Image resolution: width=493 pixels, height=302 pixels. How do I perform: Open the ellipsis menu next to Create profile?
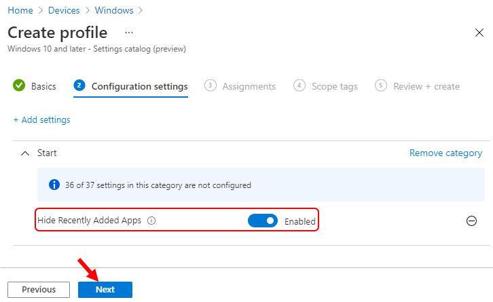[129, 33]
